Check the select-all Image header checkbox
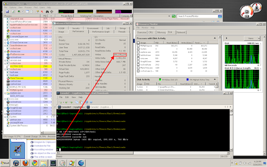This screenshot has height=167, width=267. [138, 43]
